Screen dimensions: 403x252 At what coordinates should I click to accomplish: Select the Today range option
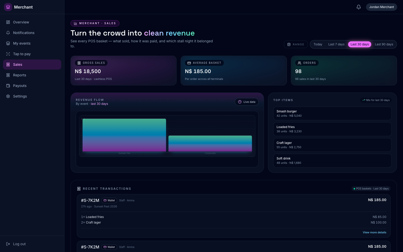[318, 44]
